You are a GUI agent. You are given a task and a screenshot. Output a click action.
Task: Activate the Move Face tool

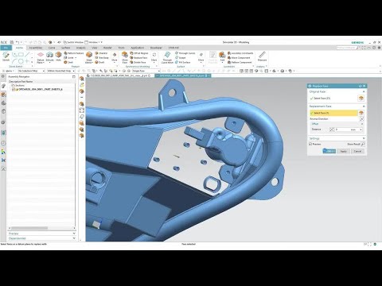click(x=125, y=57)
